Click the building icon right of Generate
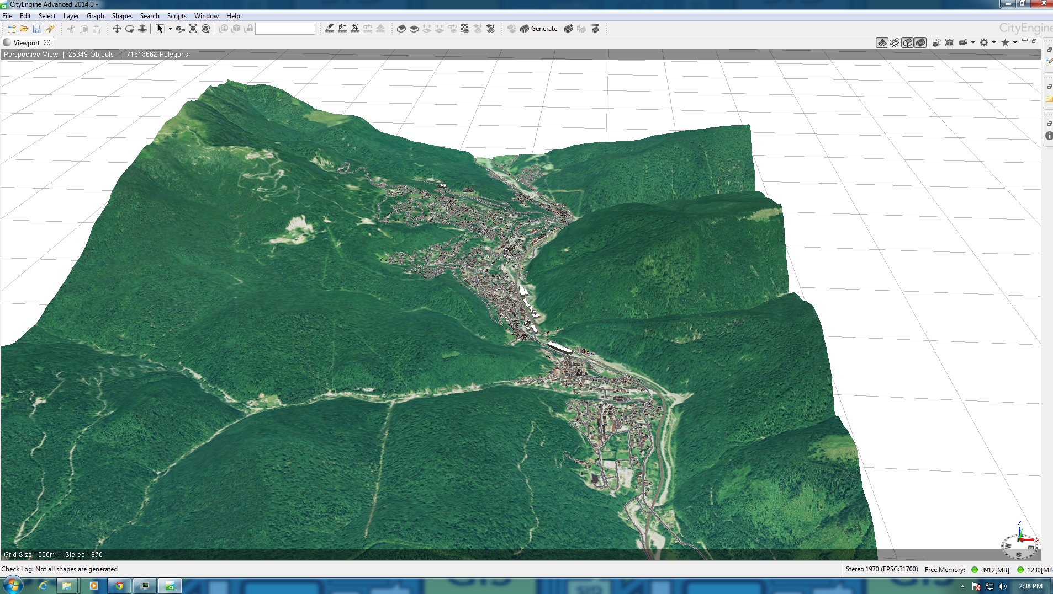This screenshot has width=1053, height=594. (568, 29)
